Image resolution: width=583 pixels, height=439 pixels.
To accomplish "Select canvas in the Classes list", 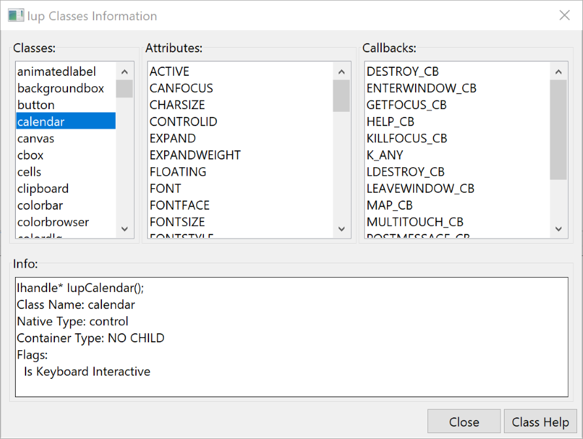I will point(36,138).
